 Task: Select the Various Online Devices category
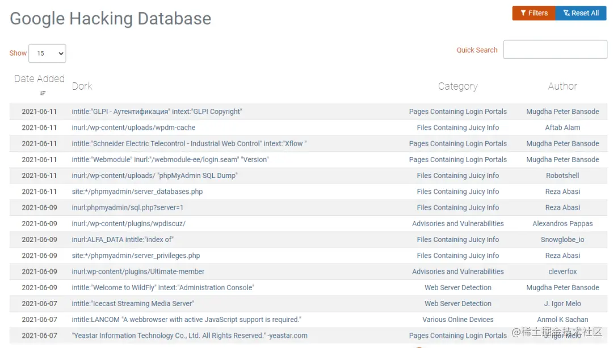coord(458,320)
